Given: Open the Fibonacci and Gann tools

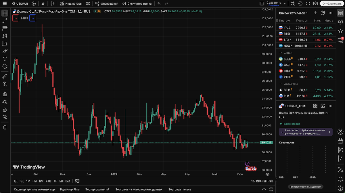Looking at the screenshot, I should 5,28.
